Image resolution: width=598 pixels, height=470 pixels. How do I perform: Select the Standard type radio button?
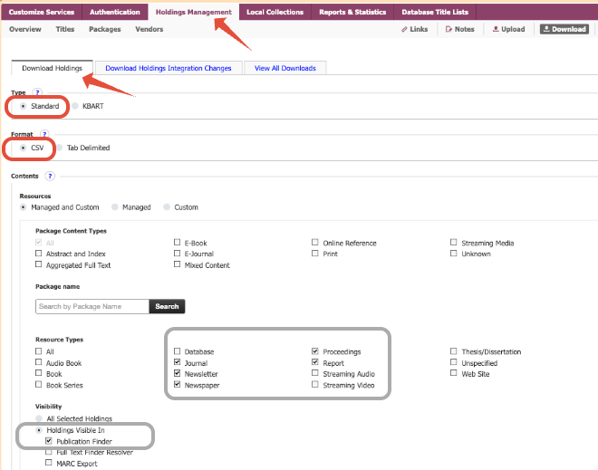24,106
